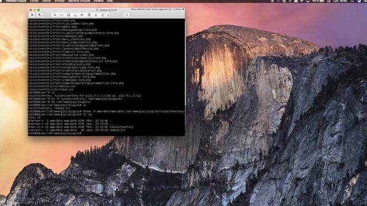Image resolution: width=367 pixels, height=206 pixels.
Task: Open VM snapshots button in toolbar
Action: click(x=40, y=15)
